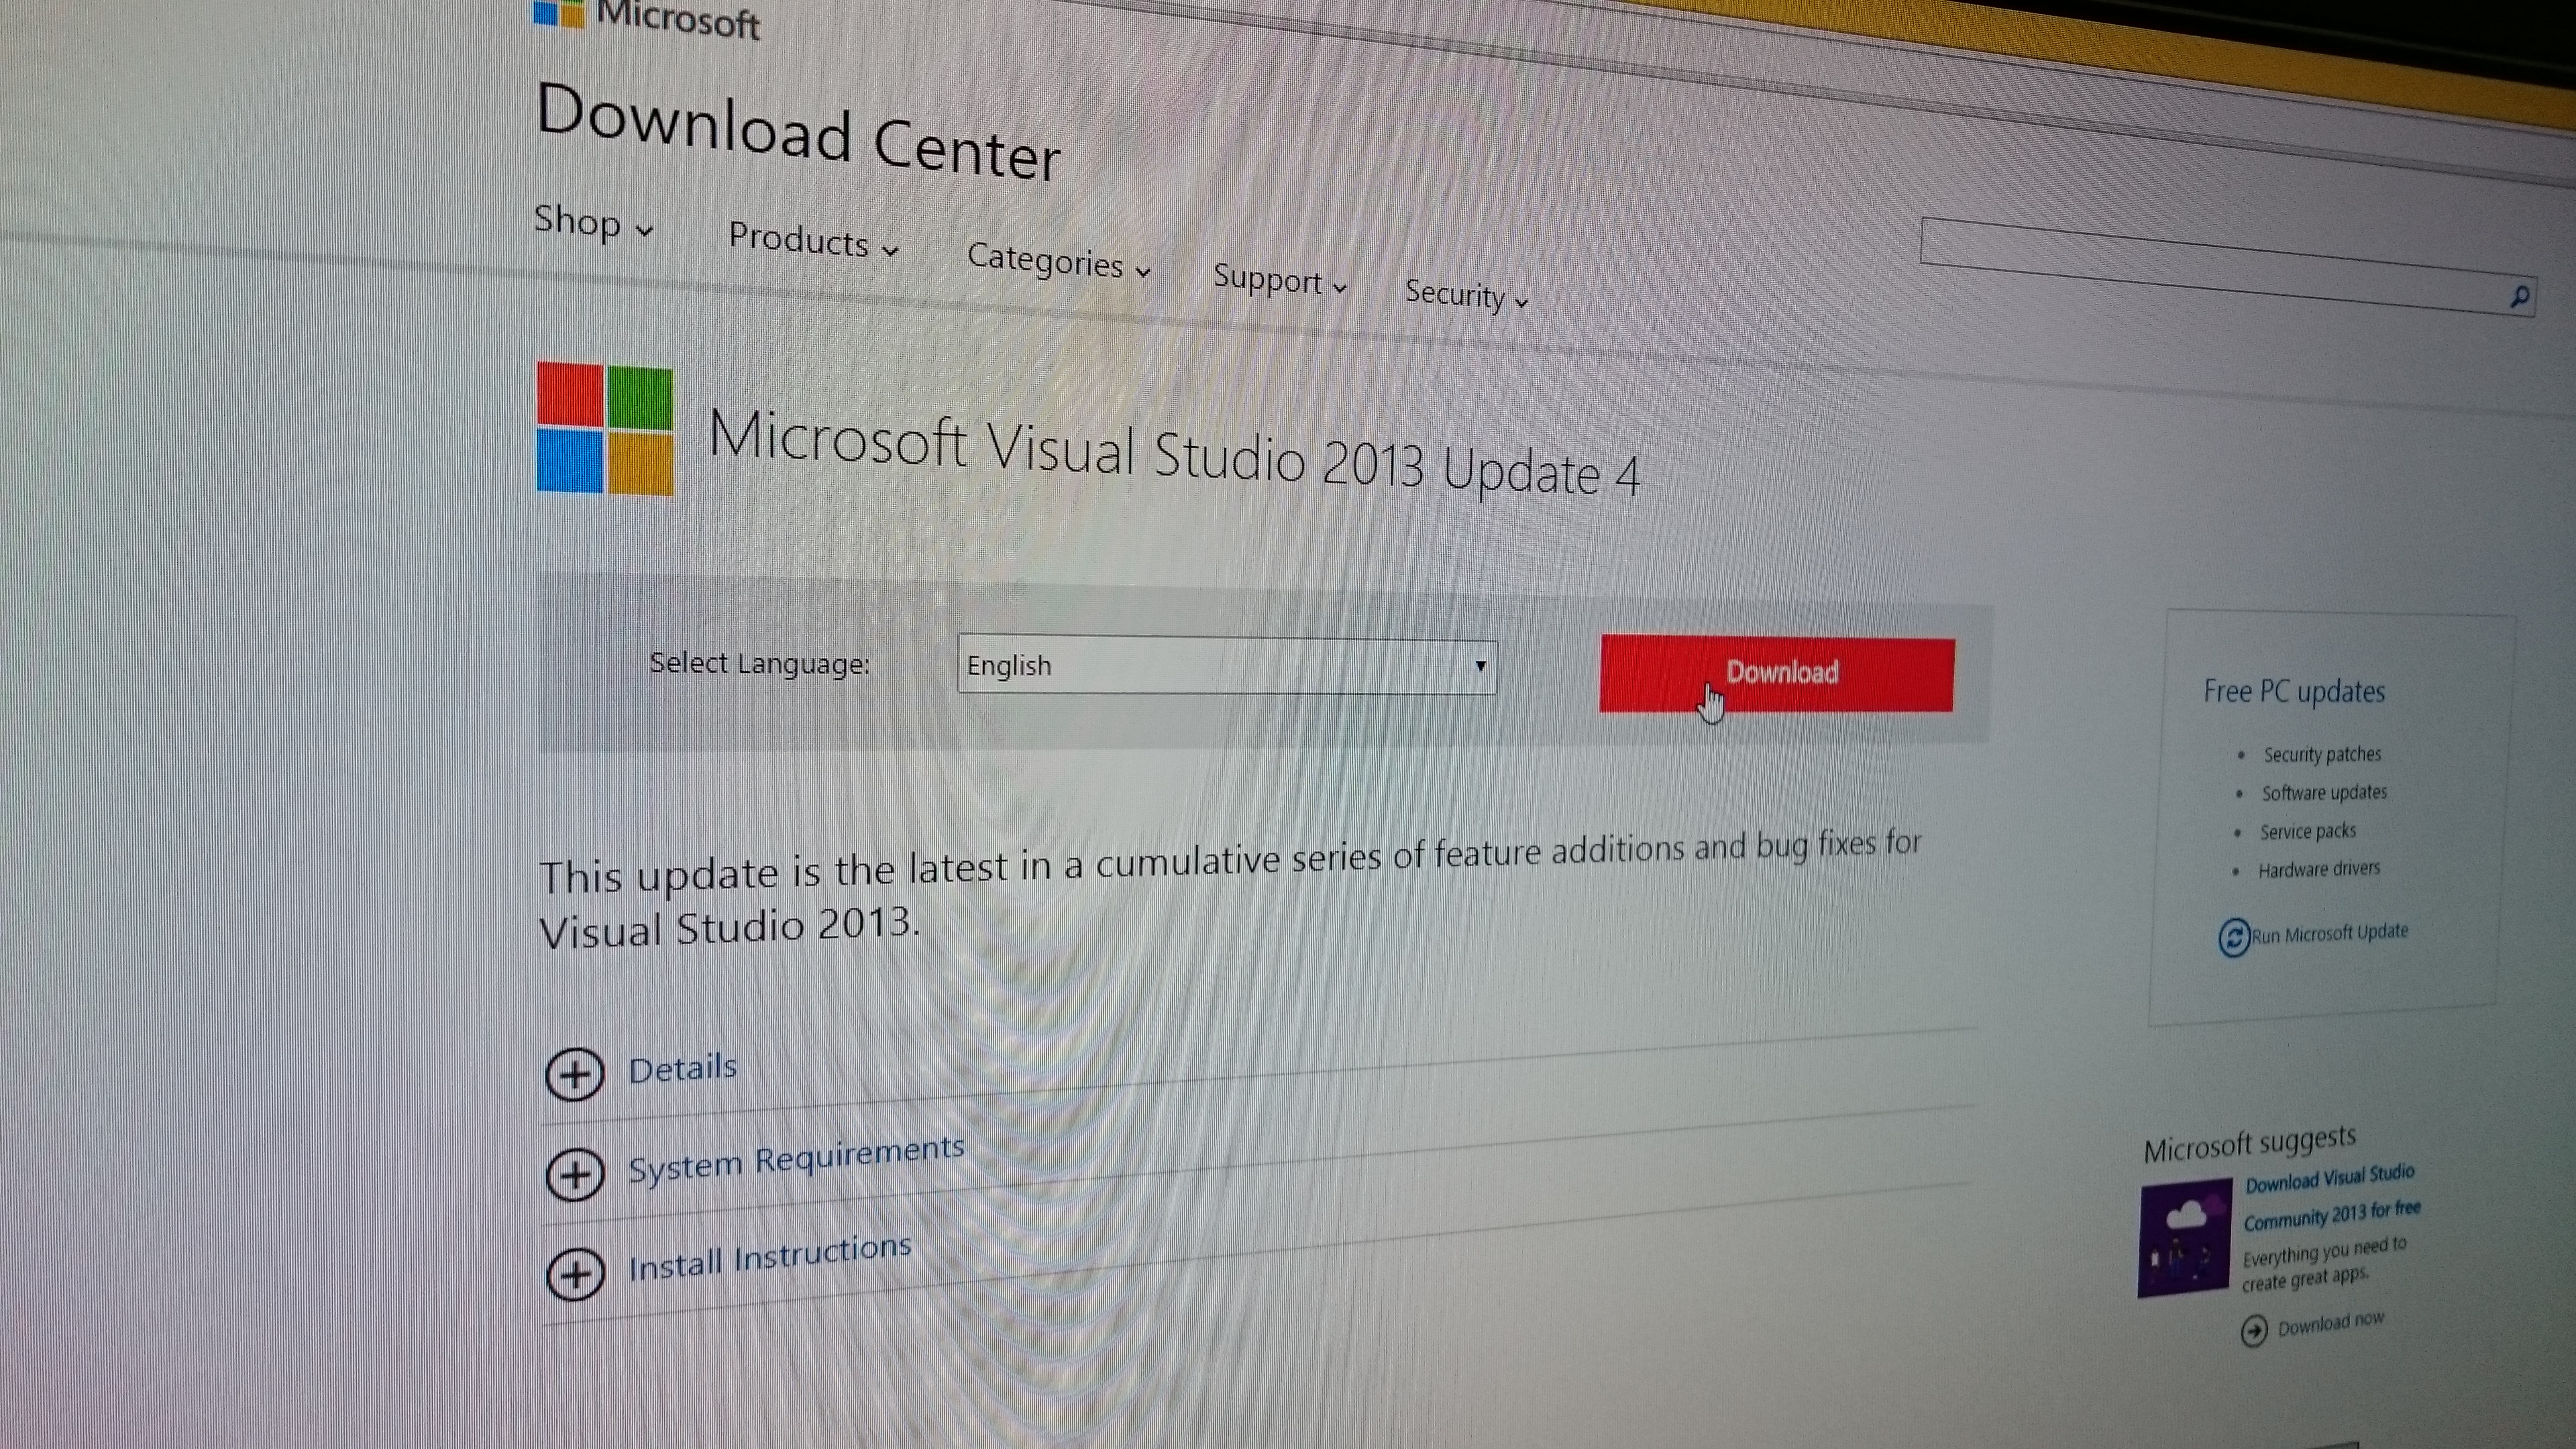The width and height of the screenshot is (2576, 1449).
Task: Click the arrow icon beside Download now
Action: pos(2253,1331)
